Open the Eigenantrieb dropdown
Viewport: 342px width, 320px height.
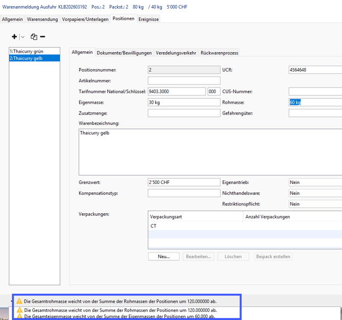pyautogui.click(x=315, y=182)
